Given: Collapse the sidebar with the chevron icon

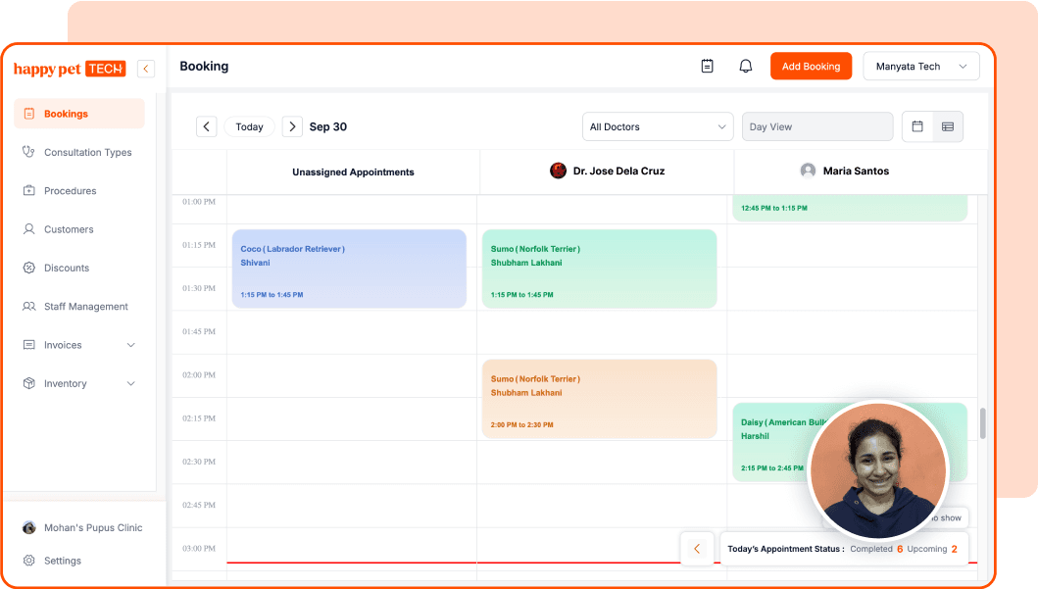Looking at the screenshot, I should coord(146,69).
